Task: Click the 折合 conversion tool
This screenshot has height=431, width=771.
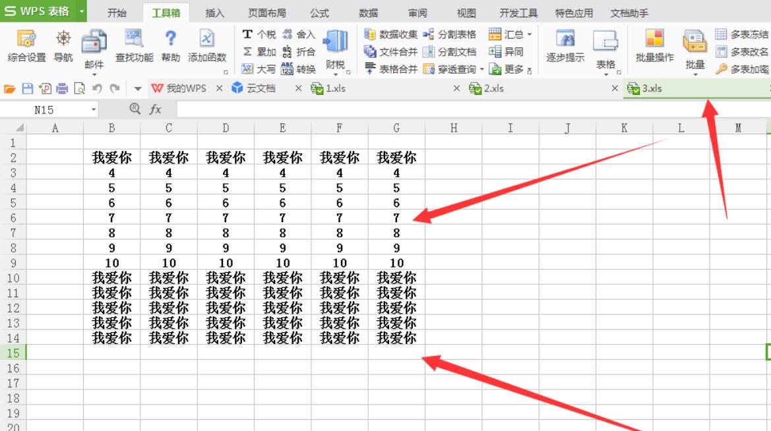Action: point(299,51)
